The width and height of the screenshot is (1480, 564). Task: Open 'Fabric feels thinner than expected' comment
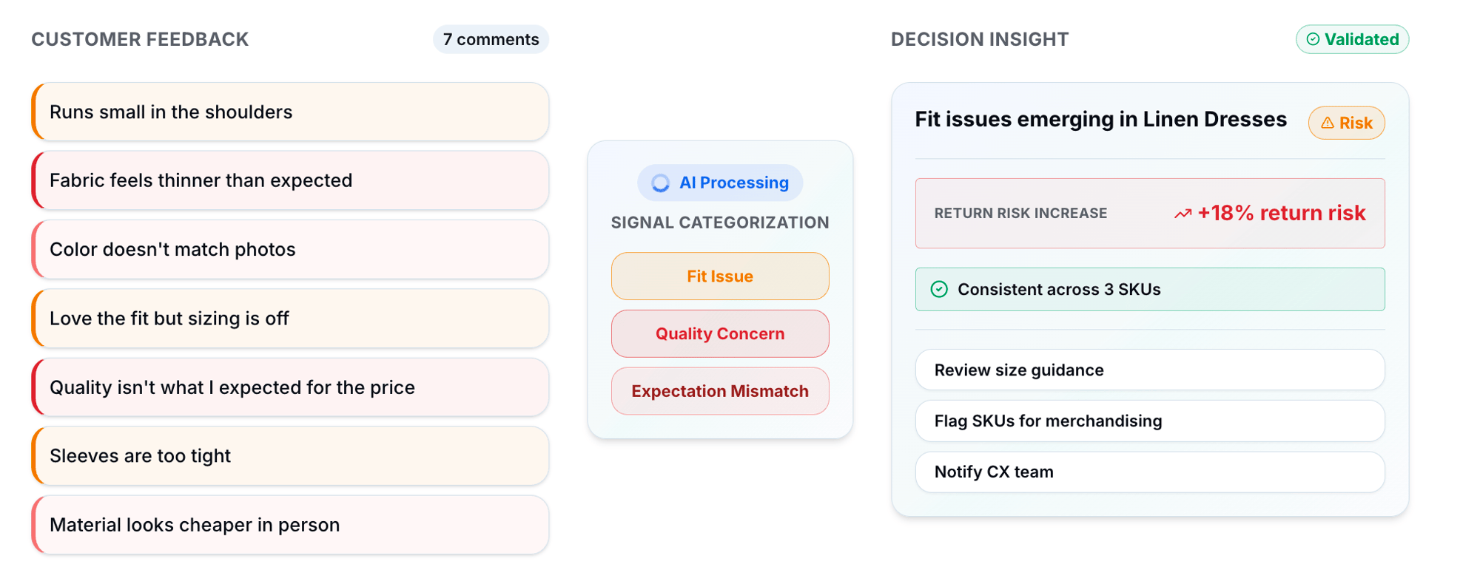[x=290, y=180]
